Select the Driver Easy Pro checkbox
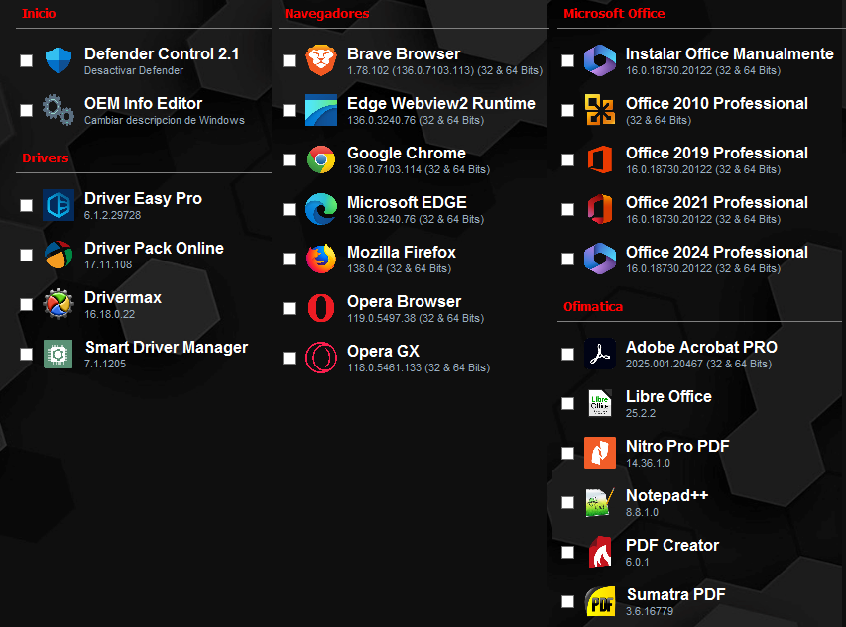The image size is (846, 627). tap(26, 206)
